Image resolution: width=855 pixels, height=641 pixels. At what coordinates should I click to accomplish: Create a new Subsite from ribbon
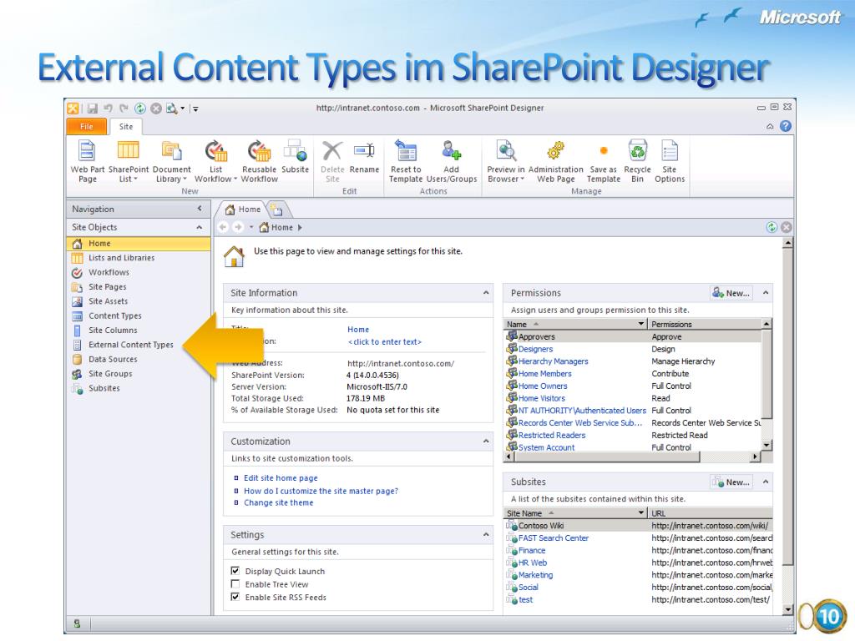(295, 157)
